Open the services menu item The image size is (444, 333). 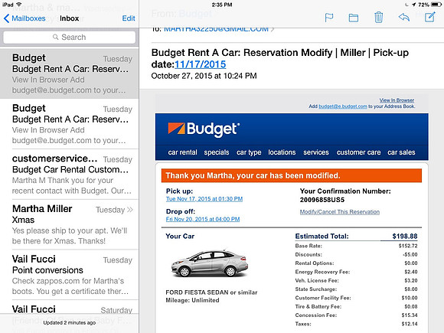pyautogui.click(x=316, y=152)
